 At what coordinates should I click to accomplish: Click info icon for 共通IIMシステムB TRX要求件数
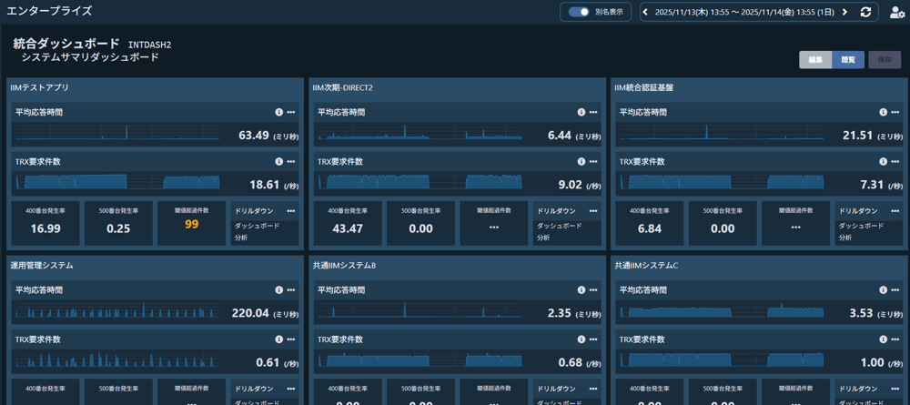(x=581, y=339)
